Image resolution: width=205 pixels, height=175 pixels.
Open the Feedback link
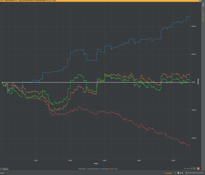[x=168, y=173]
